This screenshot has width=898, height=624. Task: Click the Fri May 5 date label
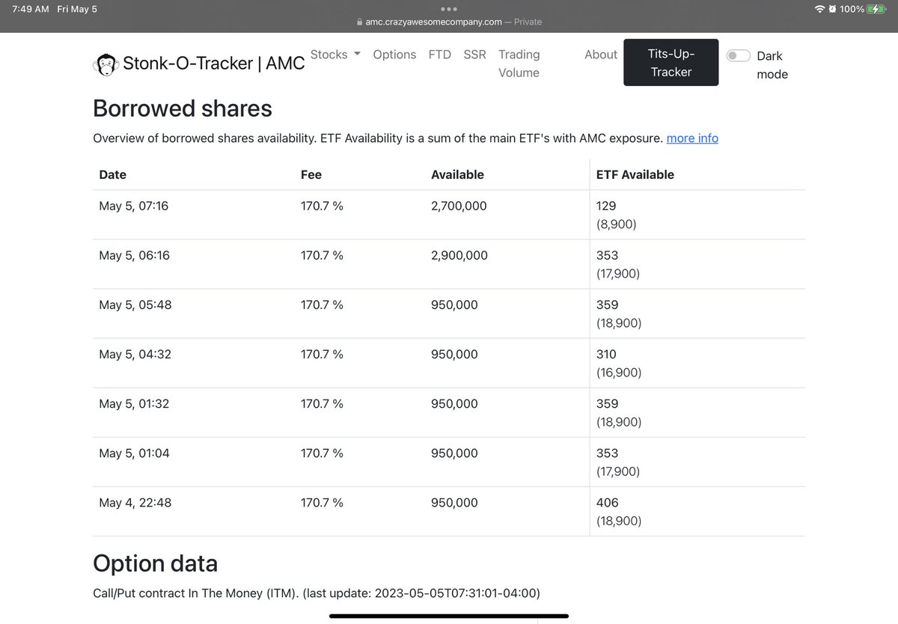click(x=77, y=8)
